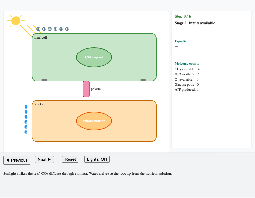Viewport: 255px width, 198px height.
Task: Select the Mitochondrion organelle
Action: [x=94, y=121]
